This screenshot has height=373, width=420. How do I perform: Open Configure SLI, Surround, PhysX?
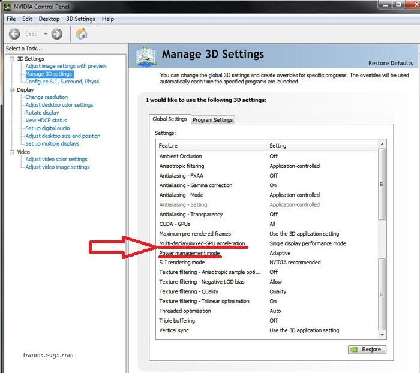pos(62,82)
